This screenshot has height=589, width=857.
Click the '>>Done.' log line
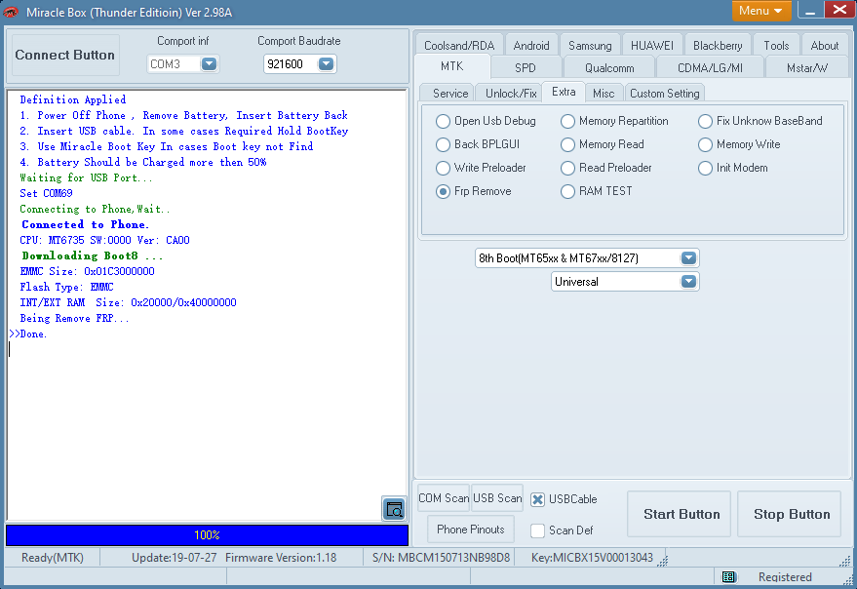click(28, 334)
